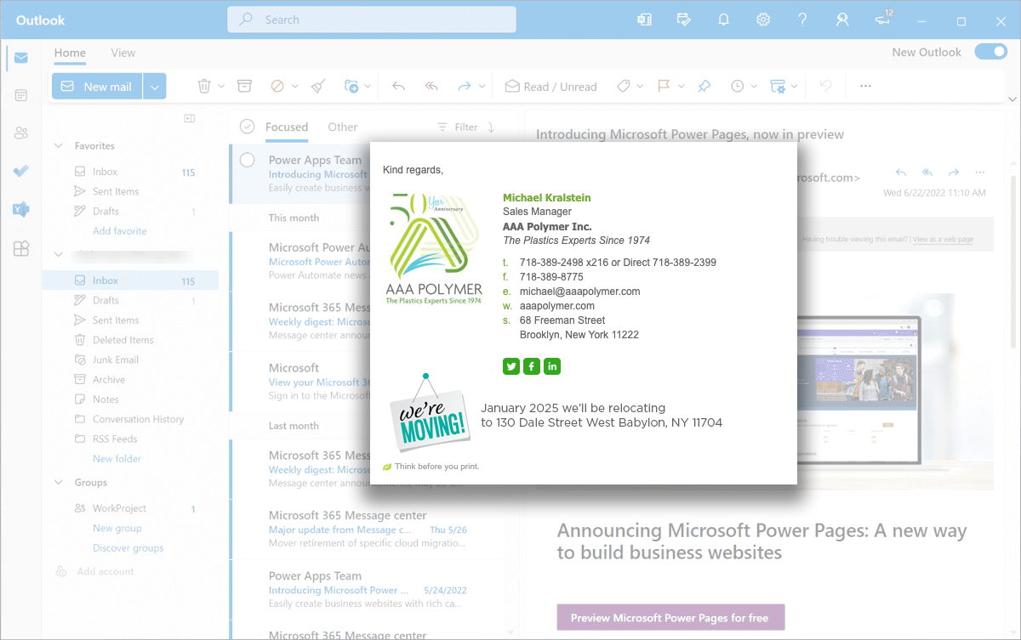Click the Flag icon in toolbar
Viewport: 1021px width, 640px height.
664,86
